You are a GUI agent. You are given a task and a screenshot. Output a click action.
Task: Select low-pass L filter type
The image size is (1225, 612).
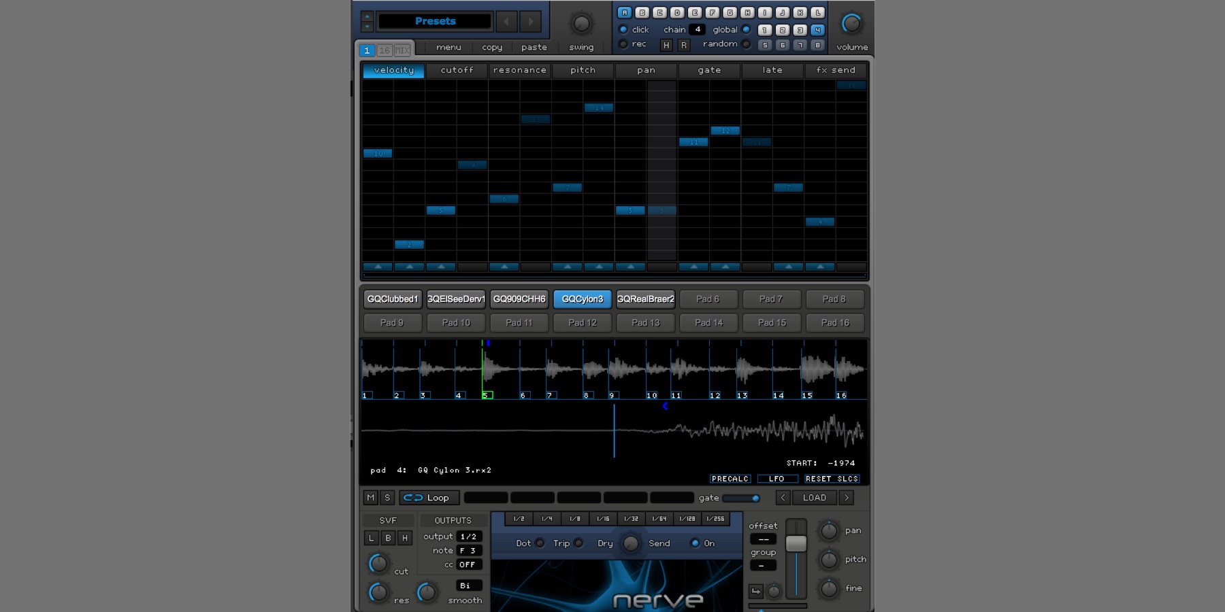point(371,538)
